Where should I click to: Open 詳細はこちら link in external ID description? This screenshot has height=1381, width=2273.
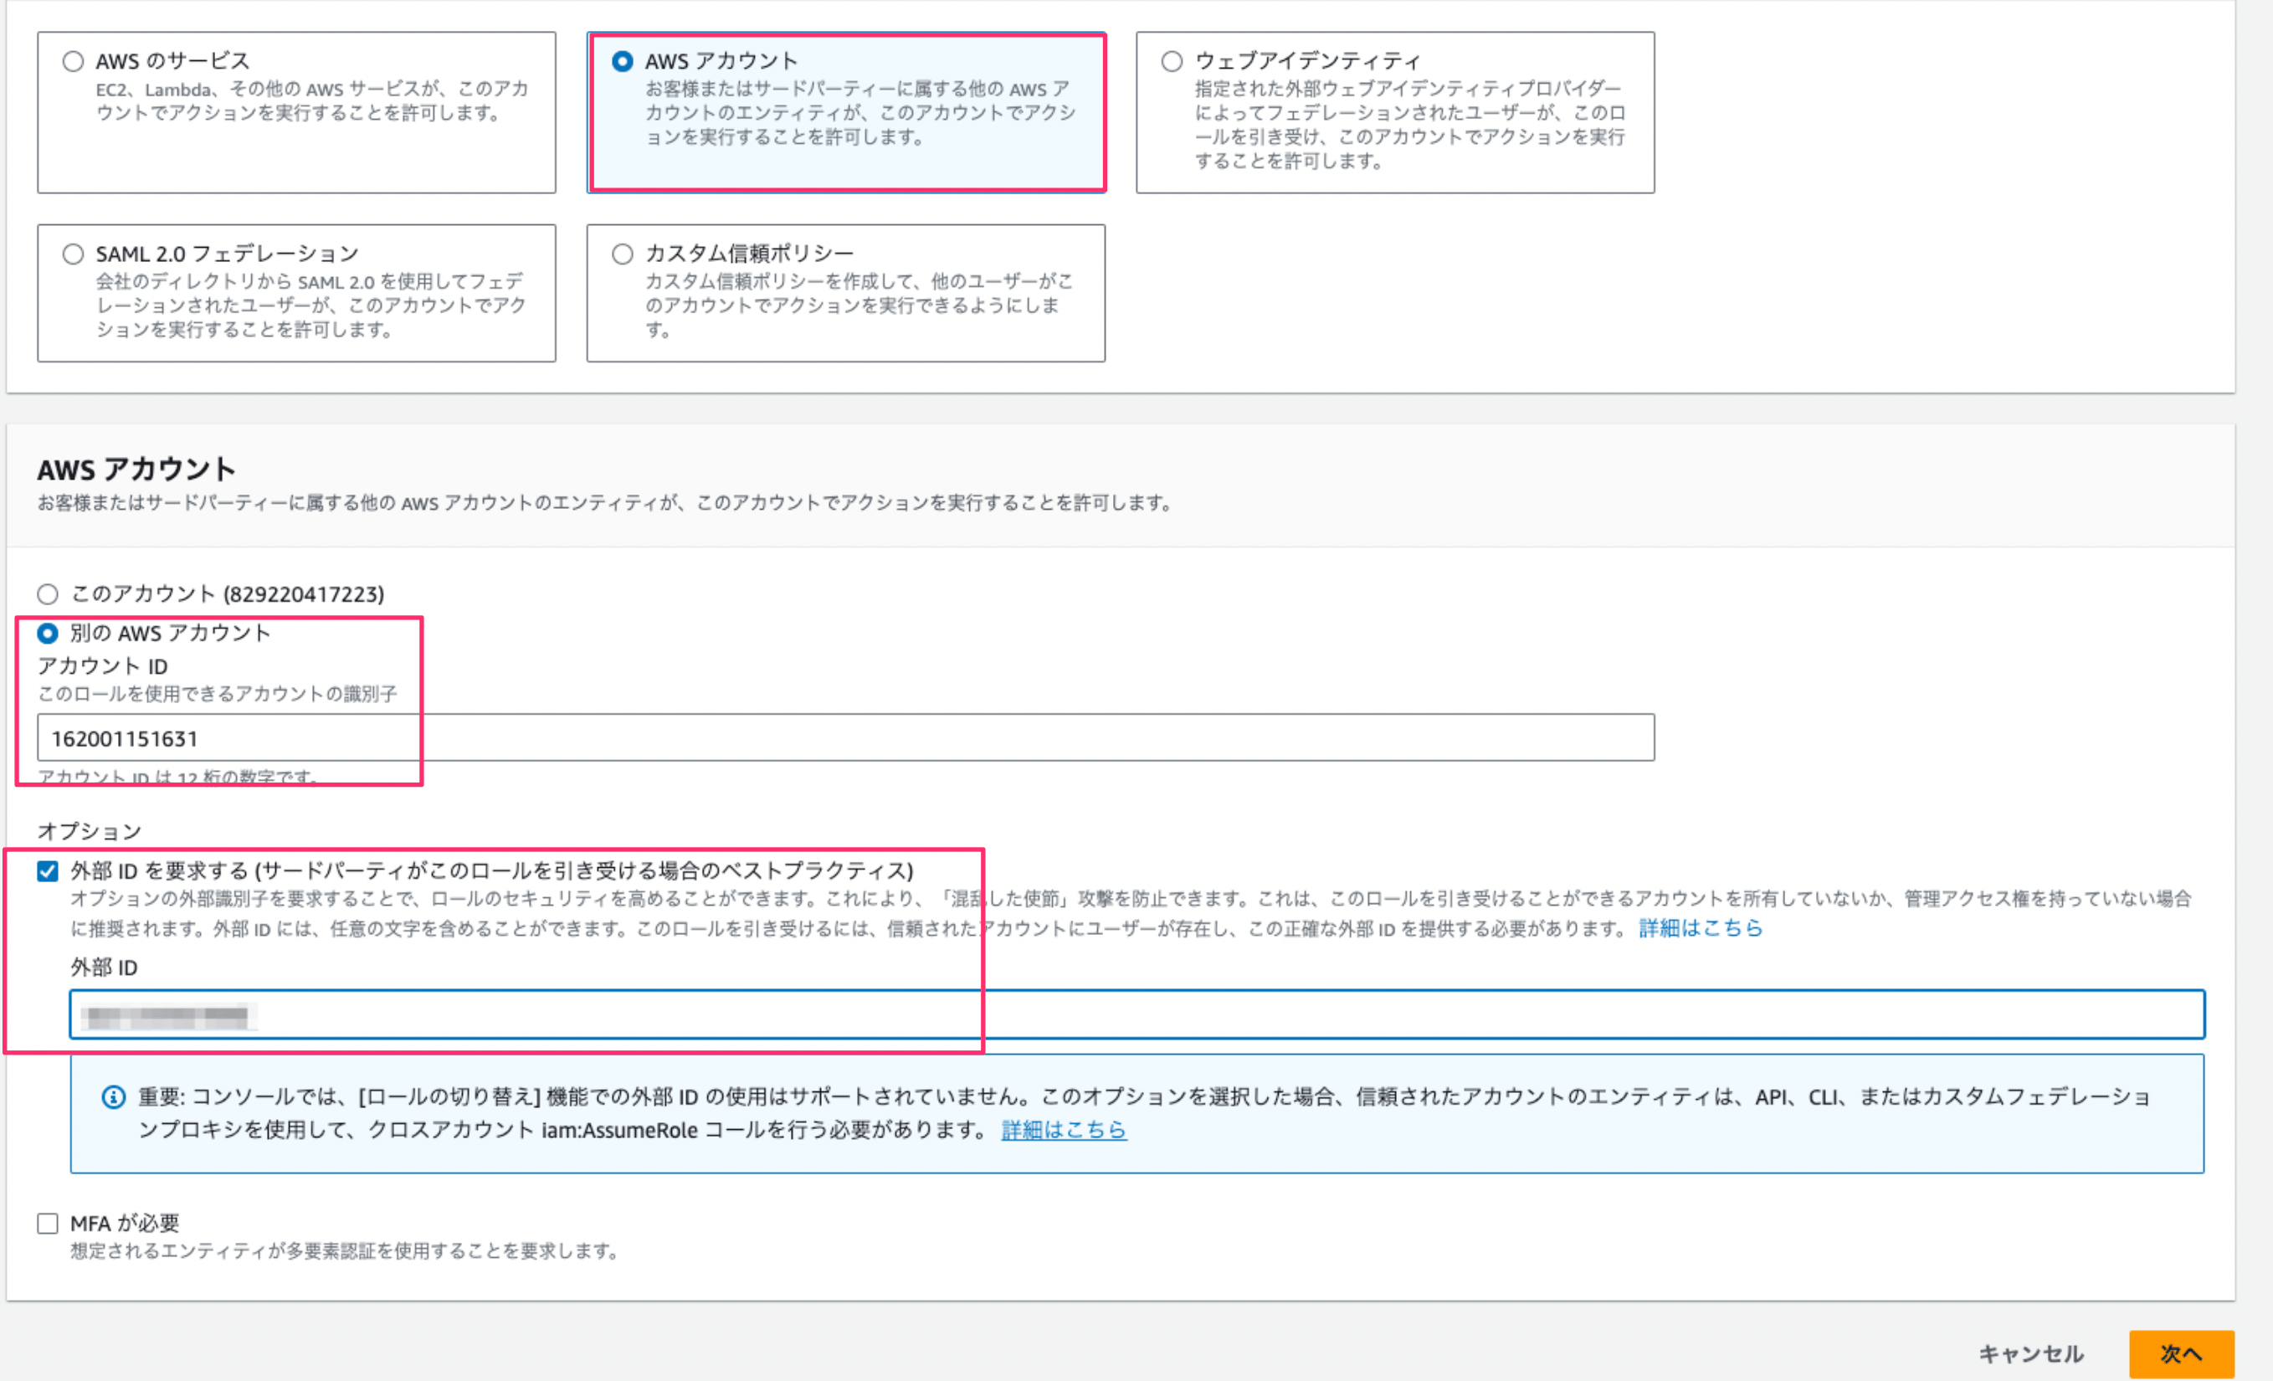pyautogui.click(x=1700, y=929)
